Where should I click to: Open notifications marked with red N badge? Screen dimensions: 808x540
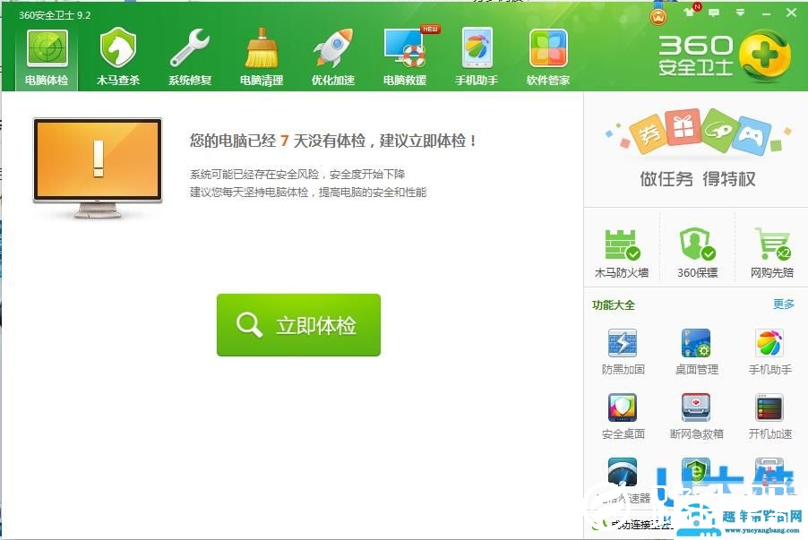coord(688,13)
